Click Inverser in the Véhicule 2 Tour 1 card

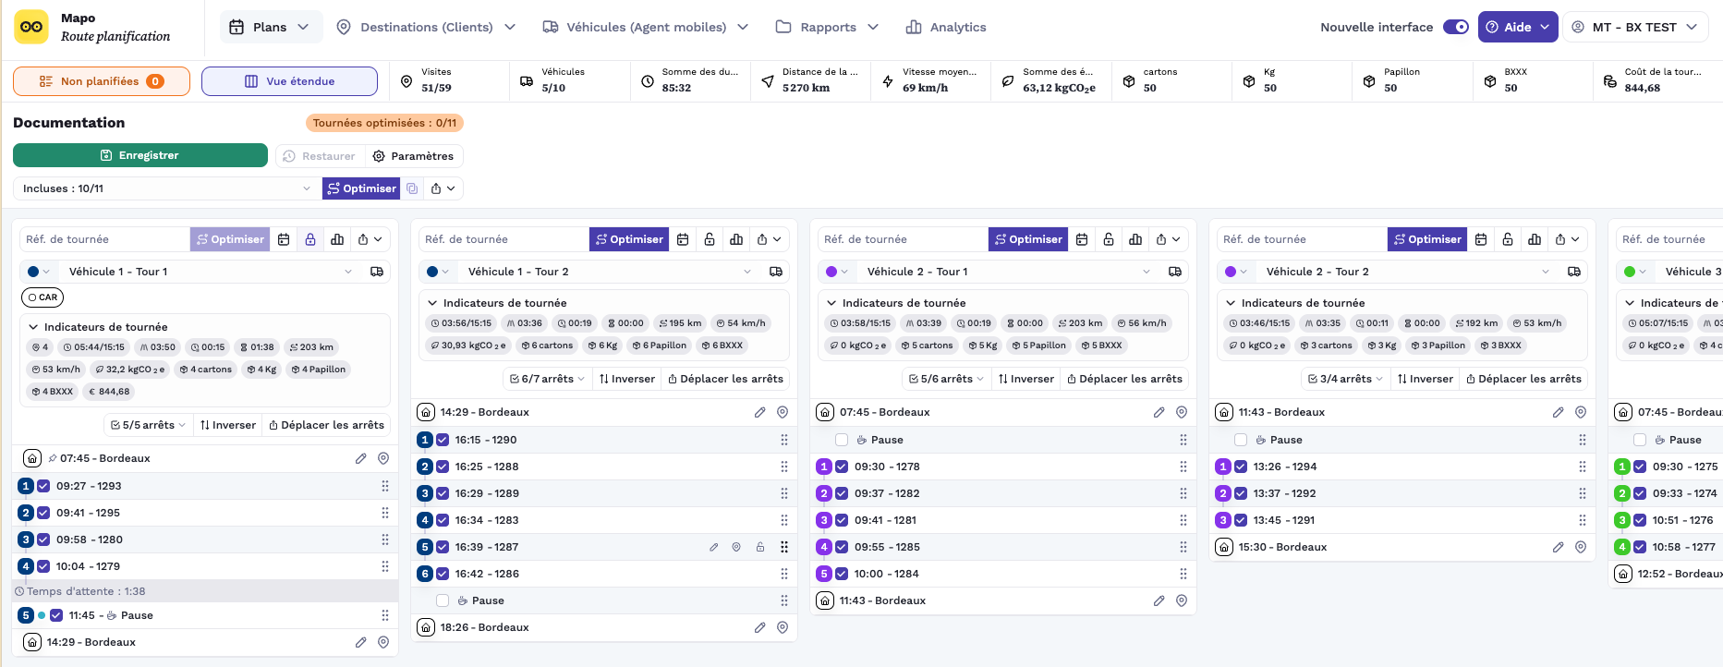point(1025,379)
